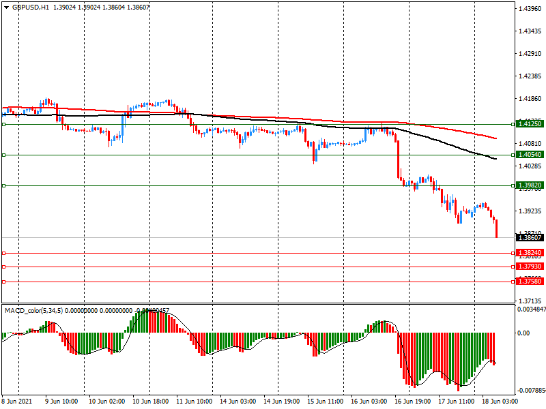Click right handle of 1.40540 green line
Image resolution: width=546 pixels, height=409 pixels.
(x=513, y=155)
